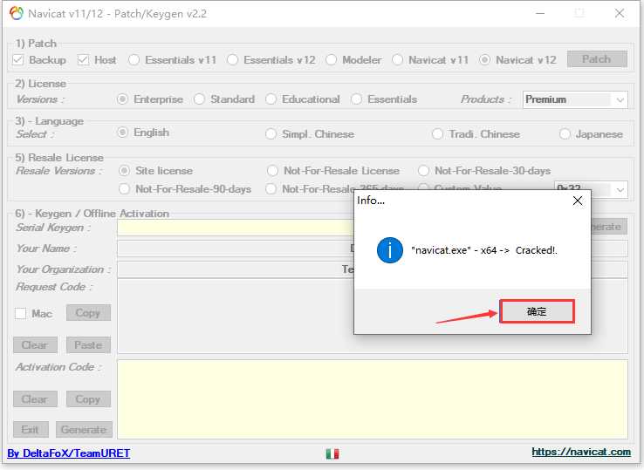Open the Products dropdown showing Premium
644x470 pixels.
[x=575, y=99]
